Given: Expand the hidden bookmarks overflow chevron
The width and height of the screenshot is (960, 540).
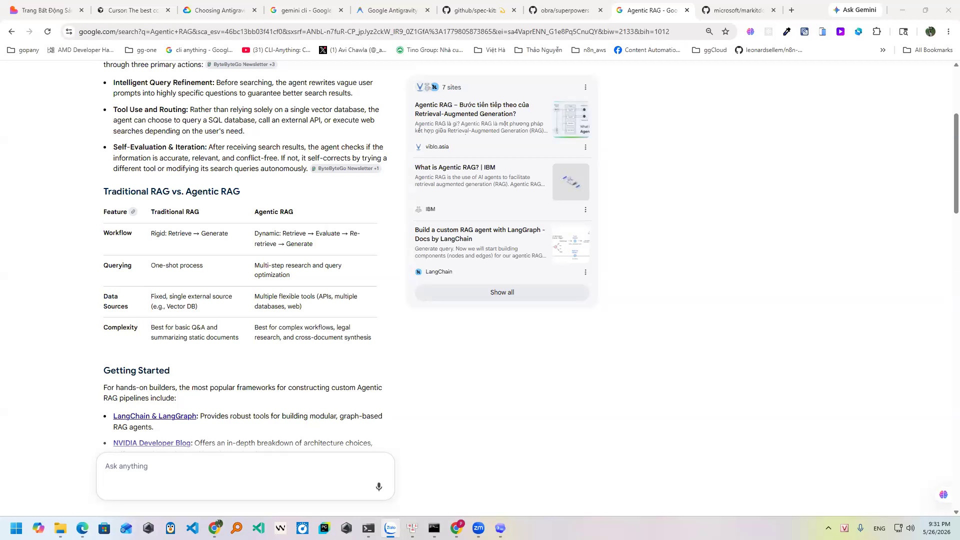Looking at the screenshot, I should [883, 50].
